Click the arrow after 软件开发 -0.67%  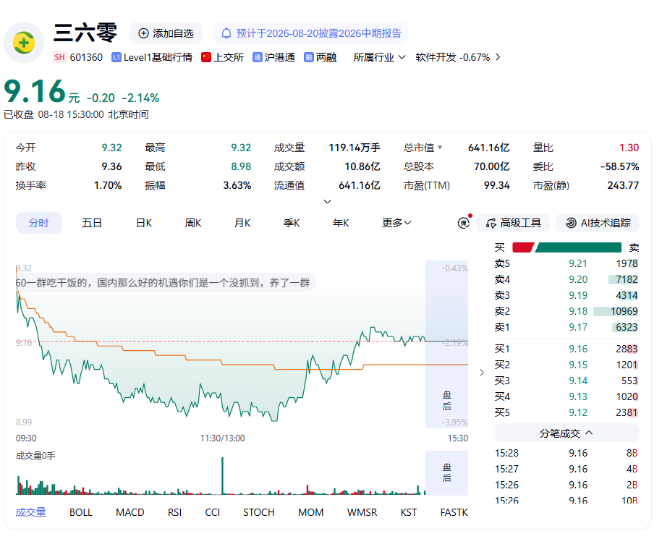(498, 57)
